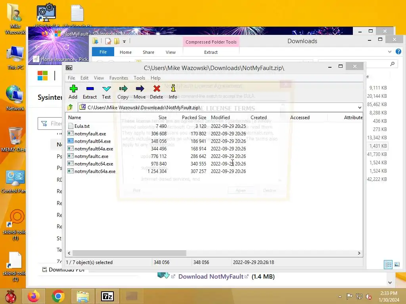Open the Extract tab under Compressed Folder Tools

click(x=211, y=52)
